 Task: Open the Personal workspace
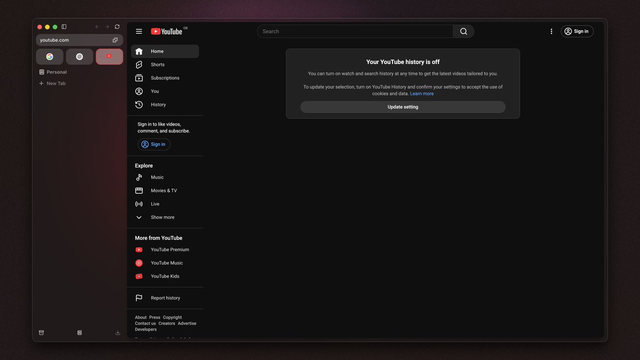(x=53, y=72)
